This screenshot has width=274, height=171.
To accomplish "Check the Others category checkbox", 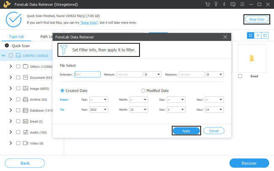I will click(x=18, y=67).
